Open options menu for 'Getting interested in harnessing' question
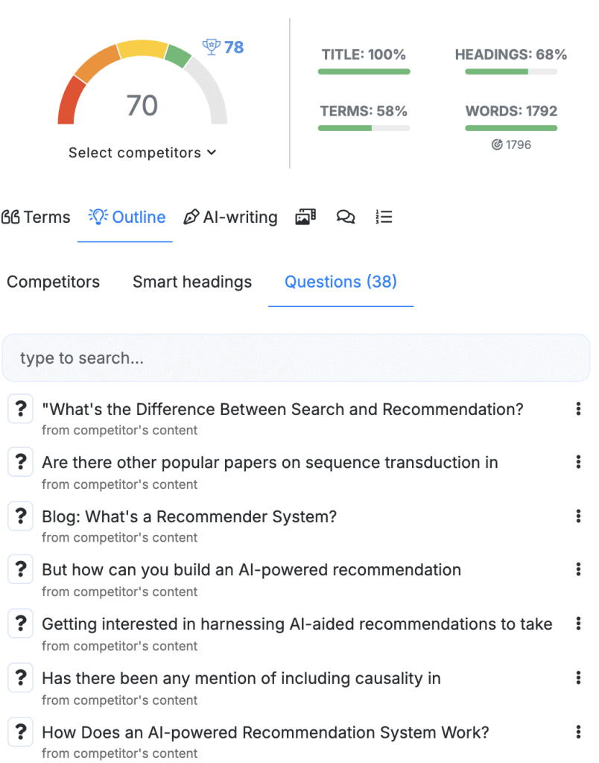The width and height of the screenshot is (599, 763). tap(578, 624)
